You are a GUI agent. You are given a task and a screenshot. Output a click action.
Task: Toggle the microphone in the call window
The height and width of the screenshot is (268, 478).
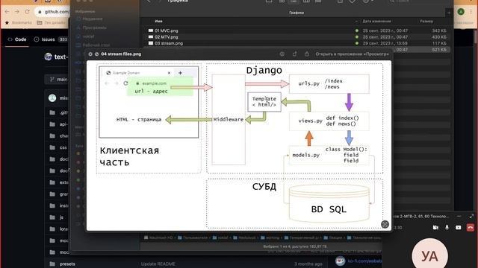click(x=447, y=228)
